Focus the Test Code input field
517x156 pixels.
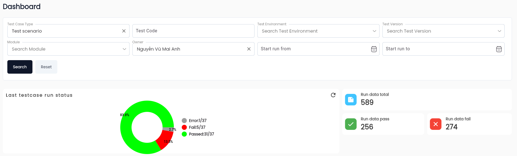(x=193, y=31)
